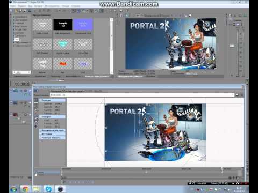Screen dimensions: 258x193
Task: Switch to the Vegas Pro taskbar icon
Action: [60, 189]
